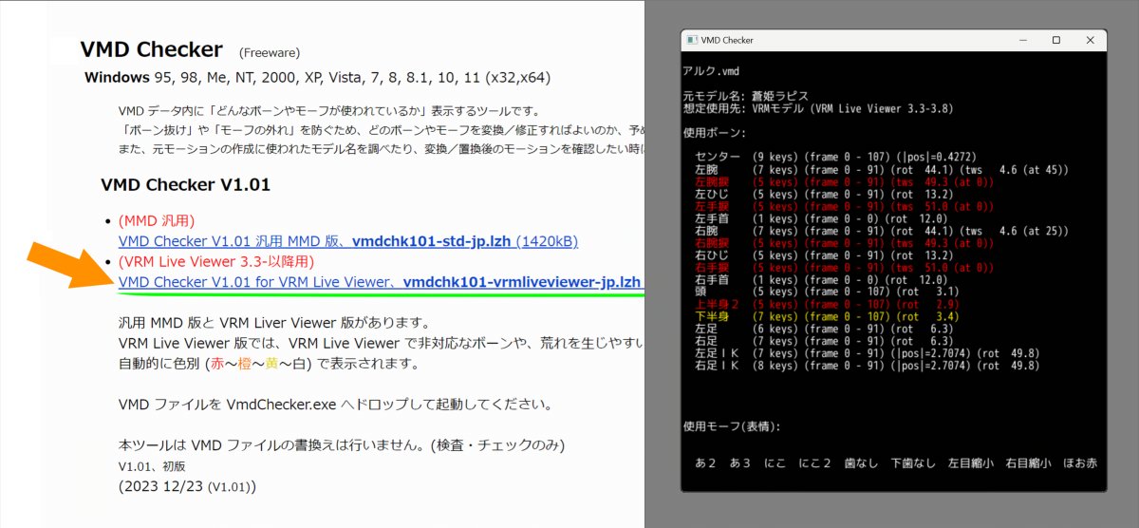The width and height of the screenshot is (1139, 528).
Task: Click the 'アルク.vmd' filename in the console
Action: tap(711, 71)
